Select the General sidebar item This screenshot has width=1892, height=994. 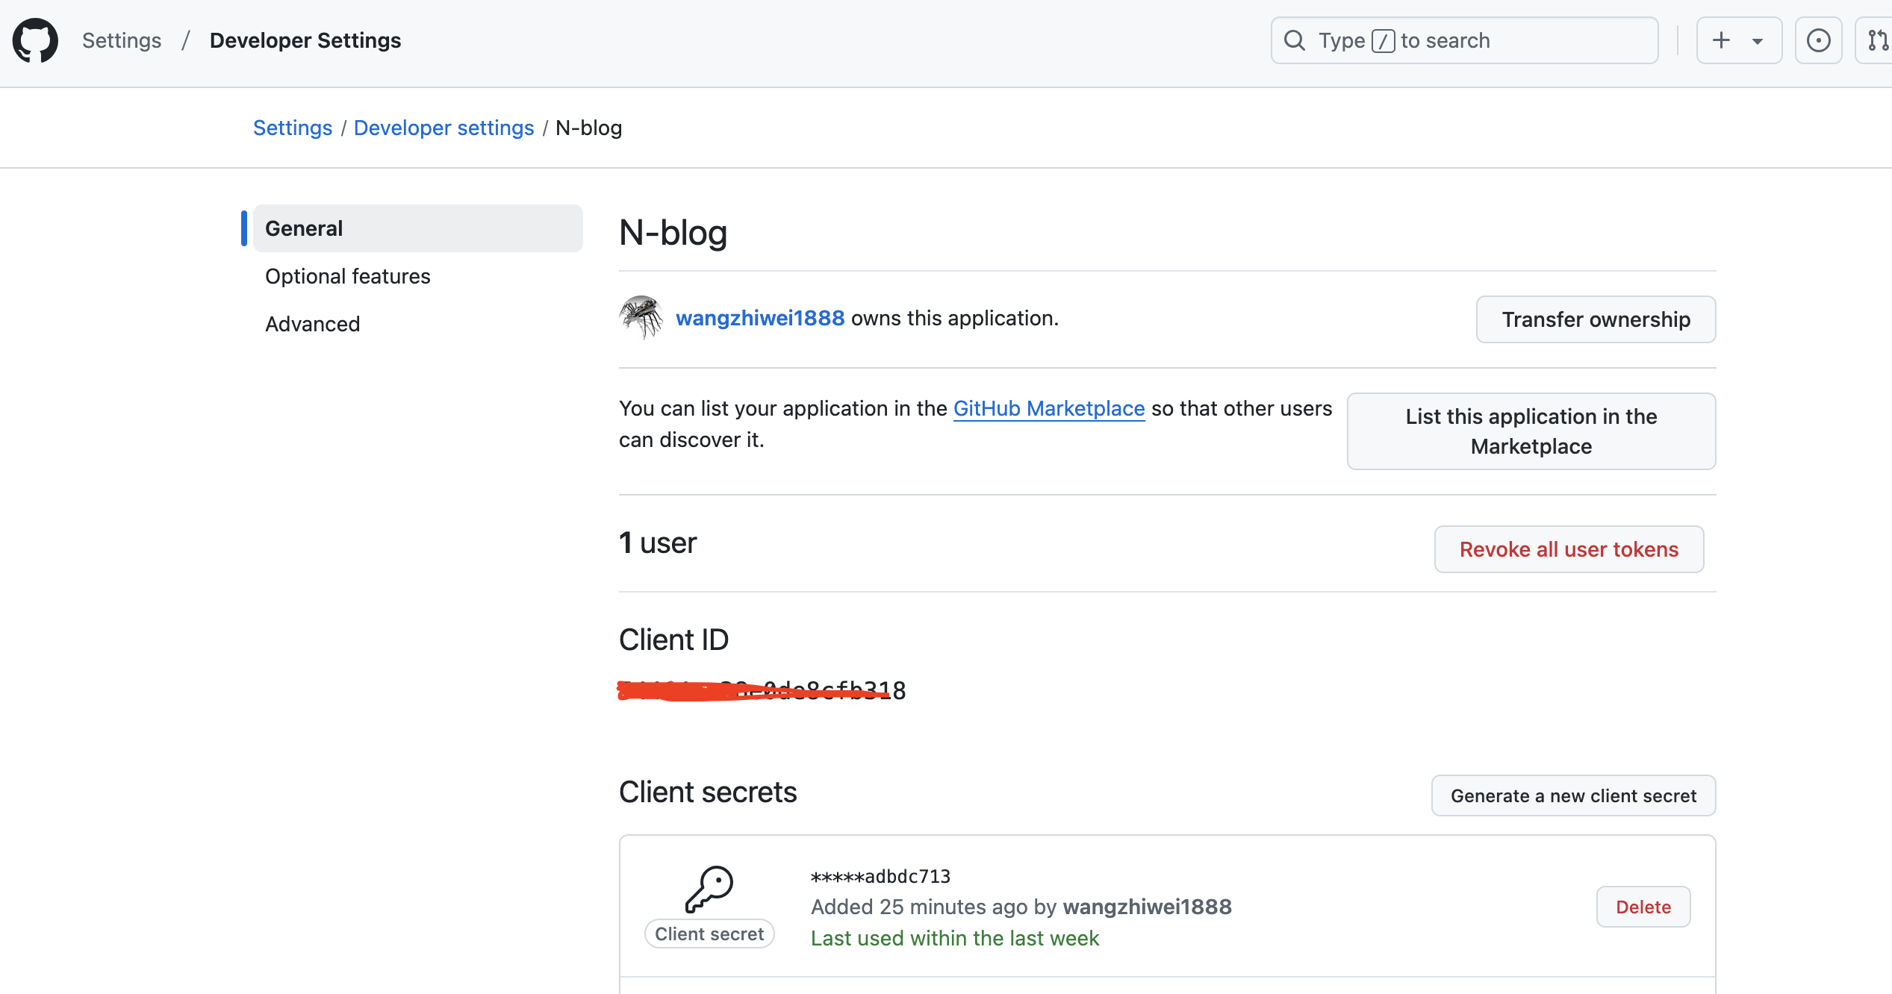pyautogui.click(x=417, y=228)
